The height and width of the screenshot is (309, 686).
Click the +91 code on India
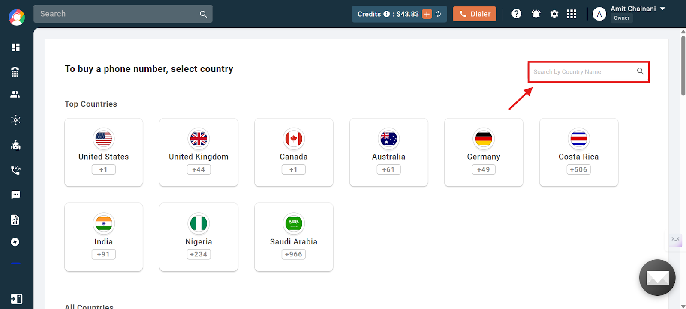[104, 254]
